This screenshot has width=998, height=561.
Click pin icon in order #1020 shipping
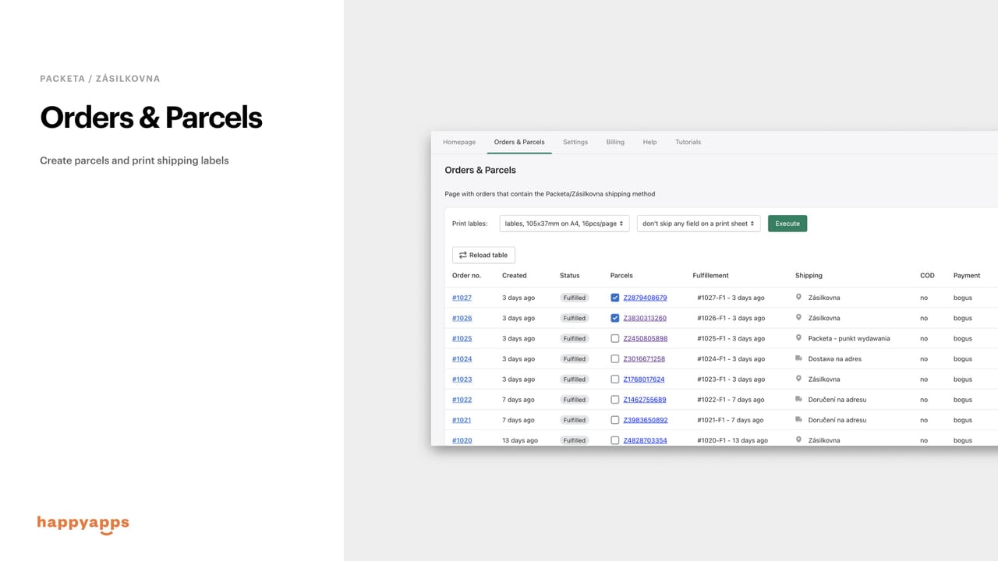[798, 439]
